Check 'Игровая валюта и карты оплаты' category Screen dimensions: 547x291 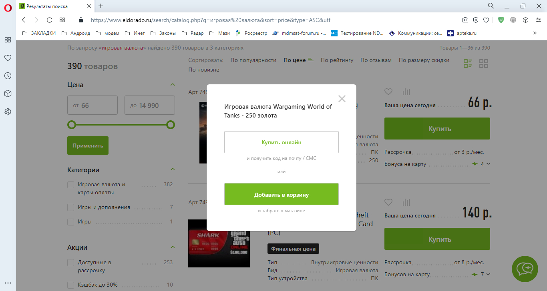71,185
